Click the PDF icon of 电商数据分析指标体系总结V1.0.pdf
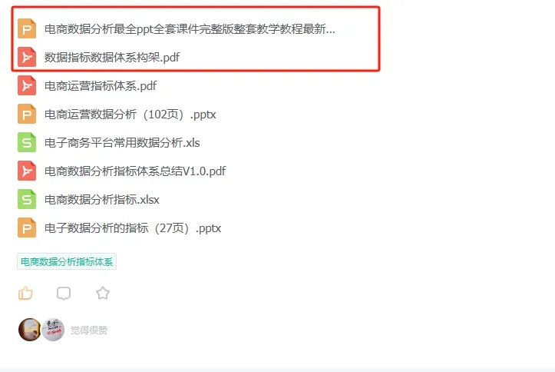The width and height of the screenshot is (555, 372). [x=27, y=171]
